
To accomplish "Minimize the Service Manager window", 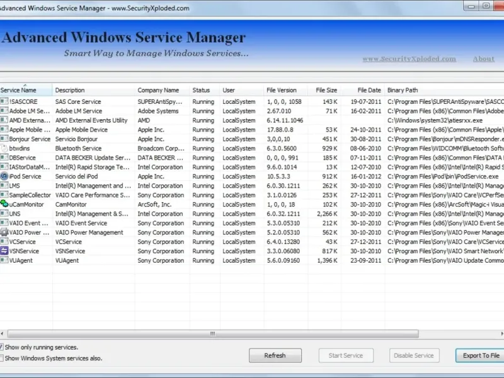I will tap(471, 6).
